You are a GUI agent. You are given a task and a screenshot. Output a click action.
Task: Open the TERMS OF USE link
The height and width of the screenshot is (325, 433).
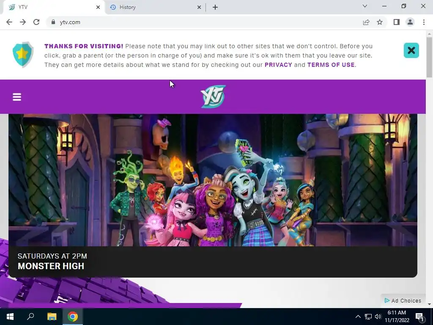click(331, 65)
